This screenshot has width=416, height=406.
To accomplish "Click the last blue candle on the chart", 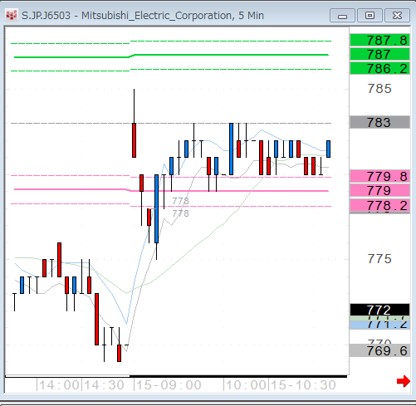I will pos(328,149).
